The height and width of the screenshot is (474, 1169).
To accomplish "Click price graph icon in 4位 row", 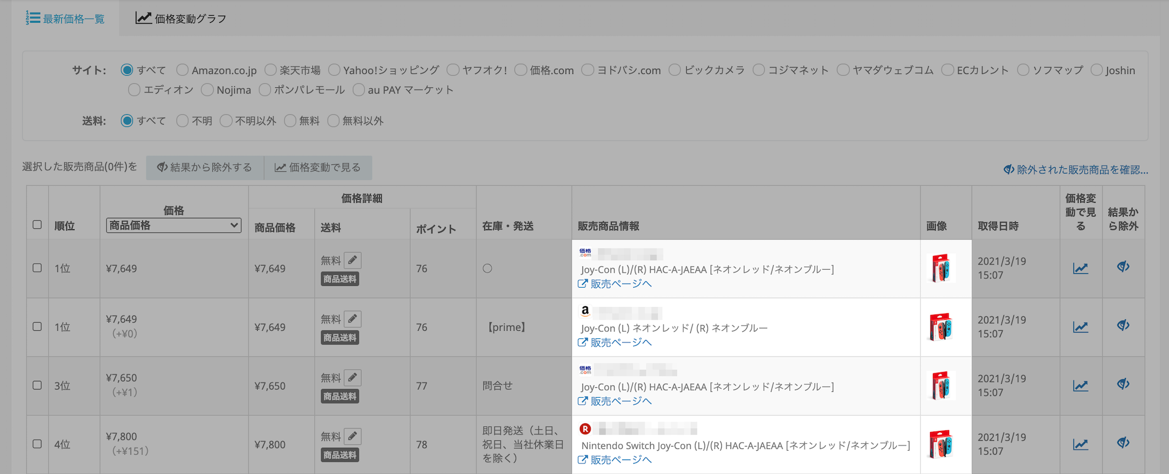I will (x=1080, y=444).
